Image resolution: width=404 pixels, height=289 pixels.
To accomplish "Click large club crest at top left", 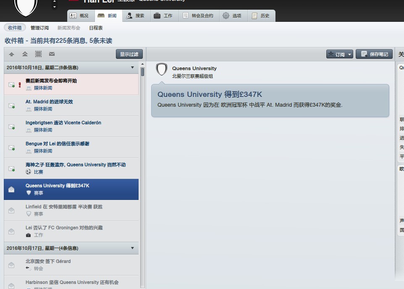I will [x=26, y=7].
